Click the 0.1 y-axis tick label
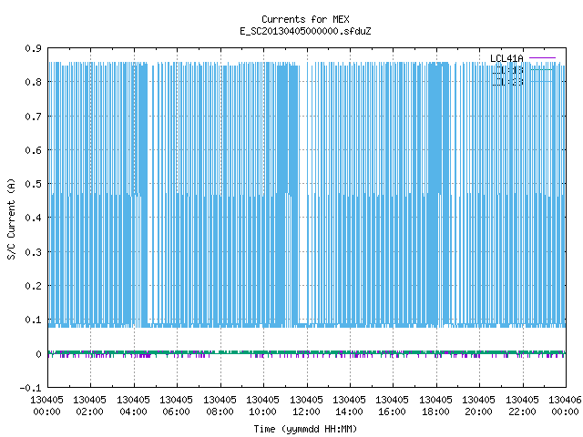Viewport: 583px width, 437px height. [33, 320]
